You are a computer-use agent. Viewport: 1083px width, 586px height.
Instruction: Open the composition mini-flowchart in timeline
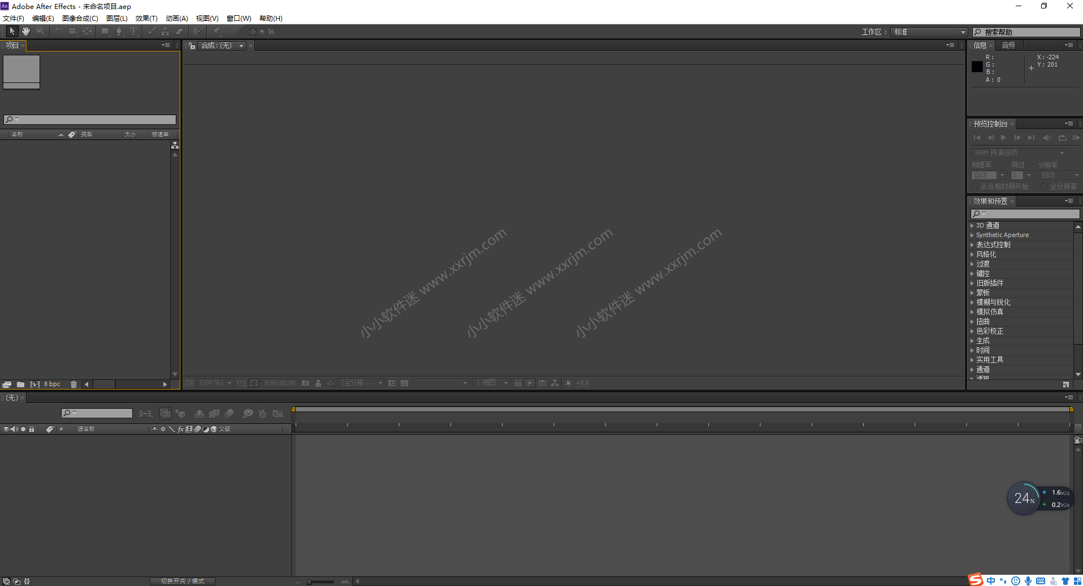pyautogui.click(x=145, y=414)
